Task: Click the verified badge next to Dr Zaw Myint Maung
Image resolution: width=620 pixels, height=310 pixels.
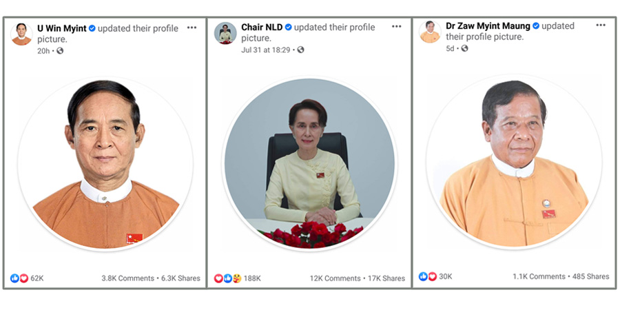Action: 536,26
